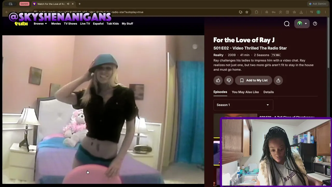Open the Chrome three-dot menu

point(325,12)
